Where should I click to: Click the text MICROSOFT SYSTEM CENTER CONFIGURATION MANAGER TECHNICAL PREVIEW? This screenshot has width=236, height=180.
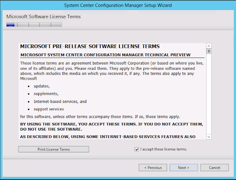(105, 55)
